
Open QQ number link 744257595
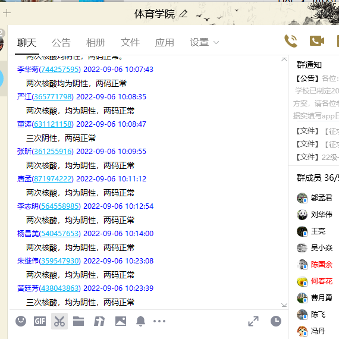(x=59, y=70)
